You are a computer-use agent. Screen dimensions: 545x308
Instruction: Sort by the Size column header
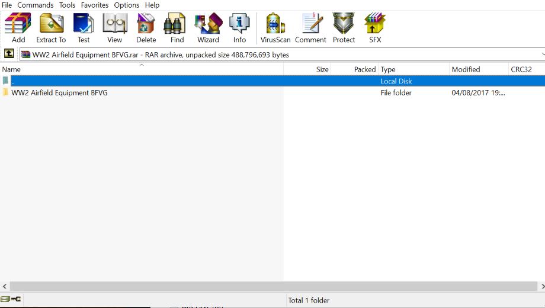307,69
